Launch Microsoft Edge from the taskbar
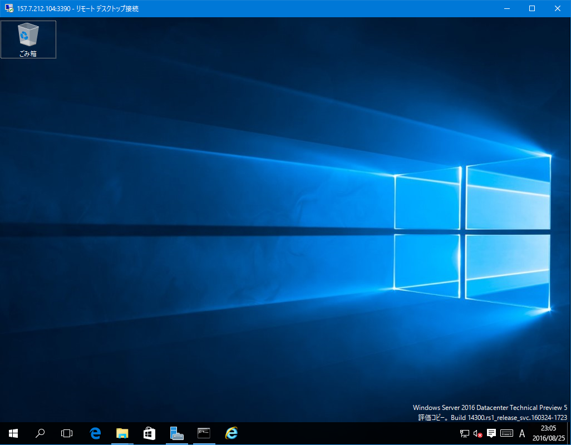This screenshot has height=445, width=571. coord(95,433)
